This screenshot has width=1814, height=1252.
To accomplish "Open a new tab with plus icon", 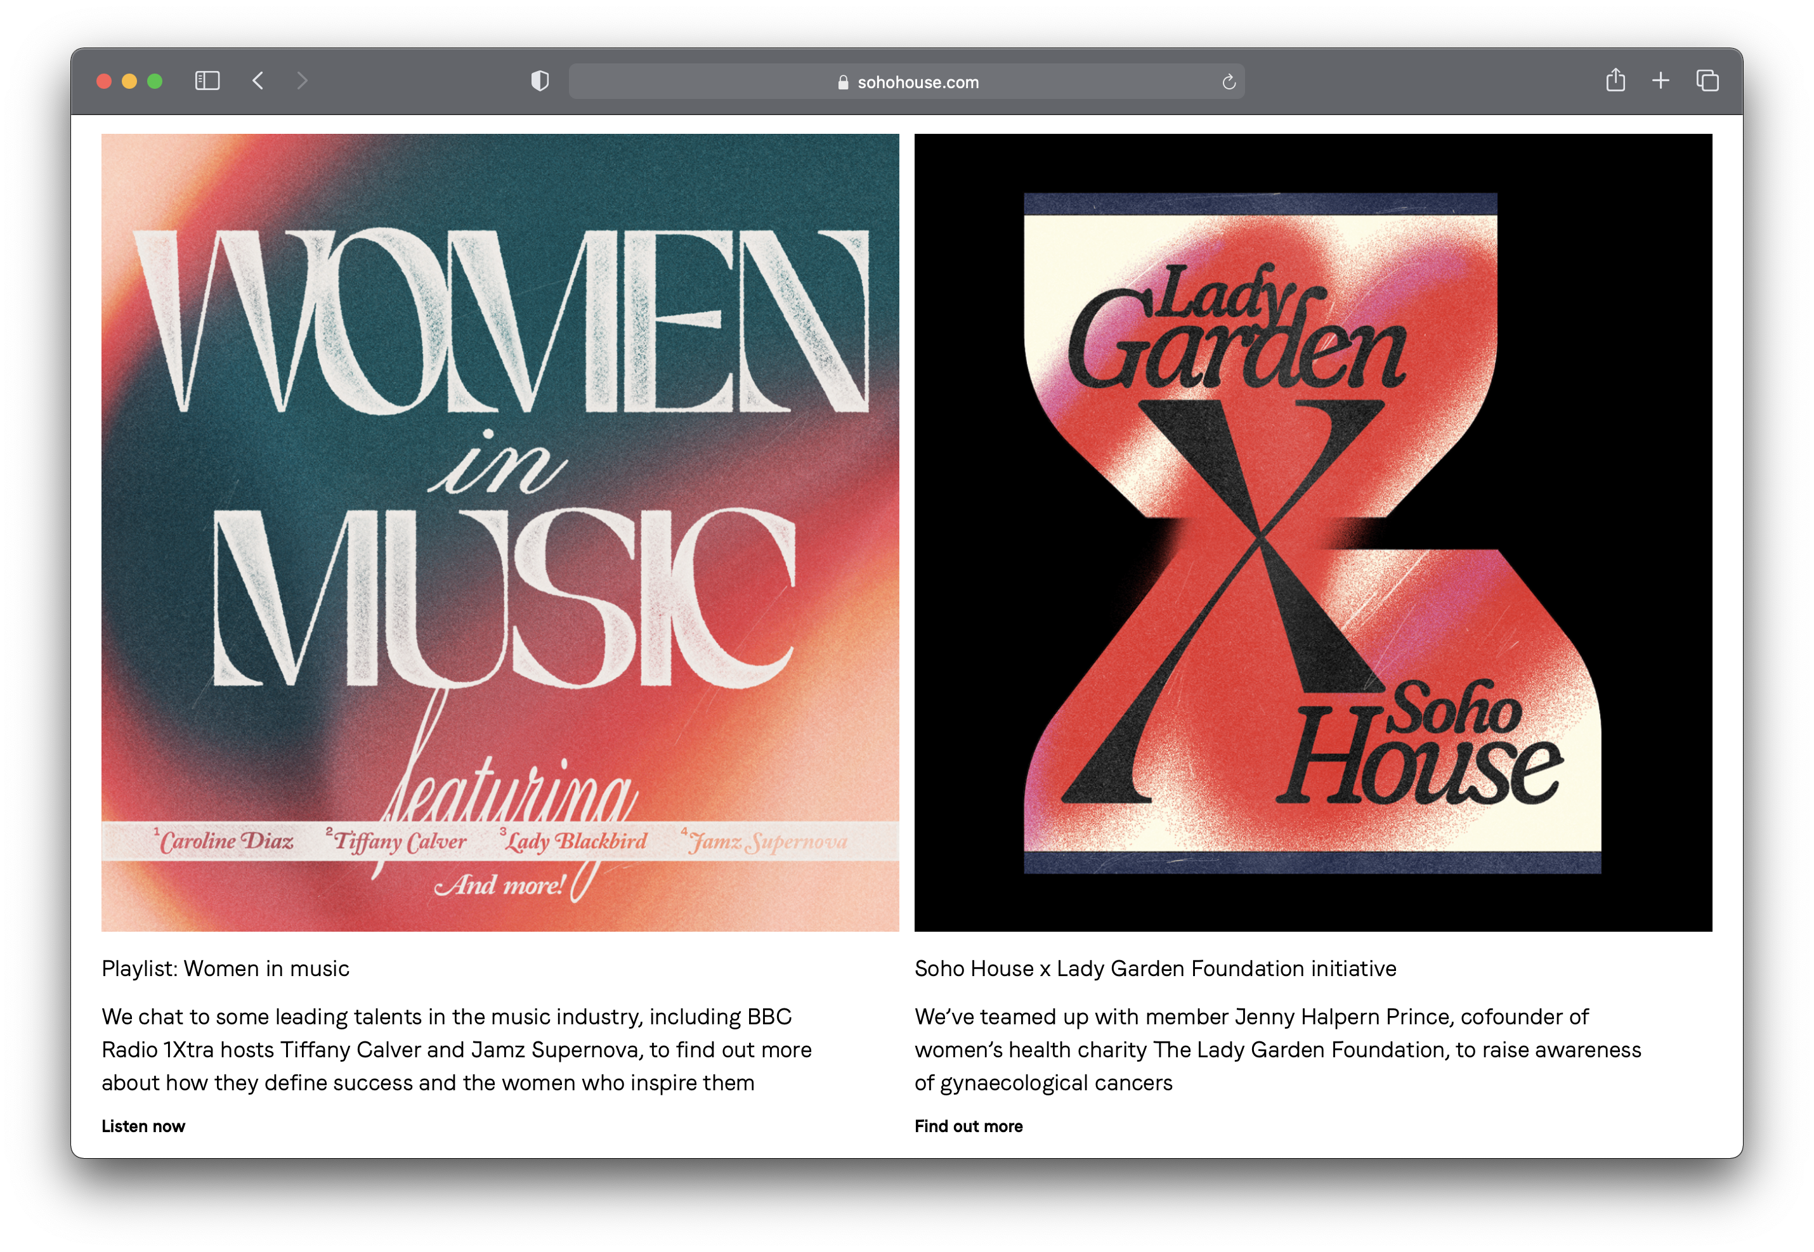I will tap(1661, 81).
